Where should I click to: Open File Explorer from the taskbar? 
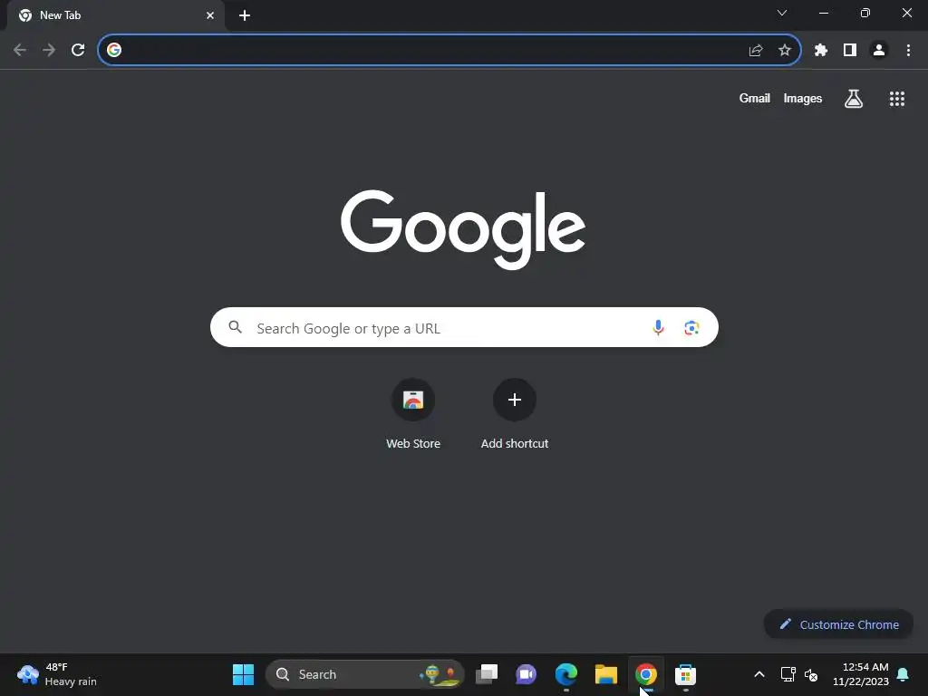point(605,674)
